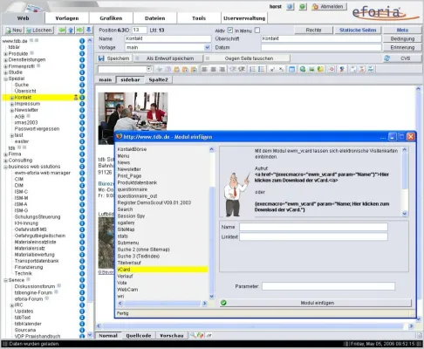The height and width of the screenshot is (349, 424).
Task: Select the Kontakt page in tree
Action: point(23,98)
